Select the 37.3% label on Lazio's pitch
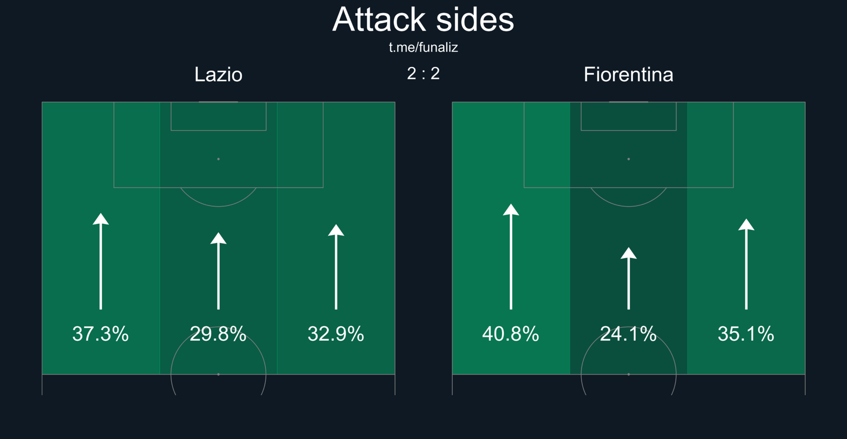This screenshot has height=439, width=847. [100, 334]
